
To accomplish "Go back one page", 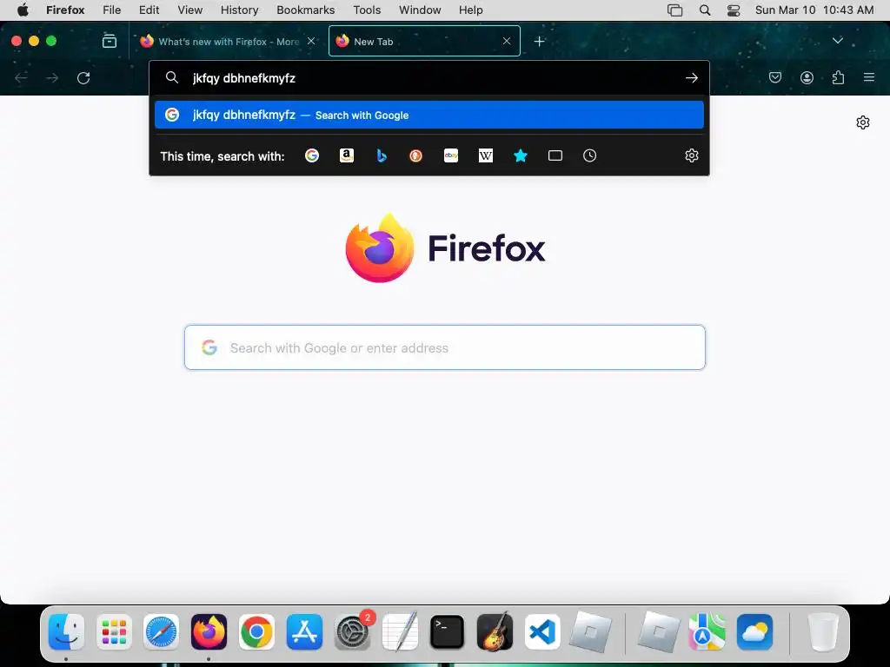I will (x=21, y=77).
